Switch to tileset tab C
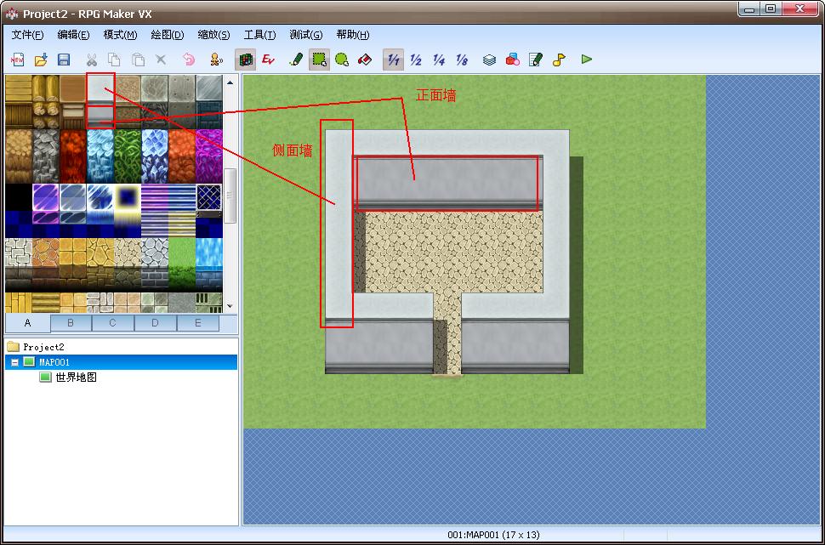This screenshot has height=545, width=825. point(112,323)
